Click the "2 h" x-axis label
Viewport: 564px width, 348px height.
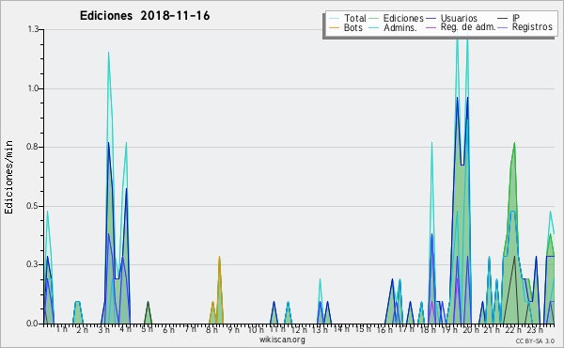coord(83,330)
